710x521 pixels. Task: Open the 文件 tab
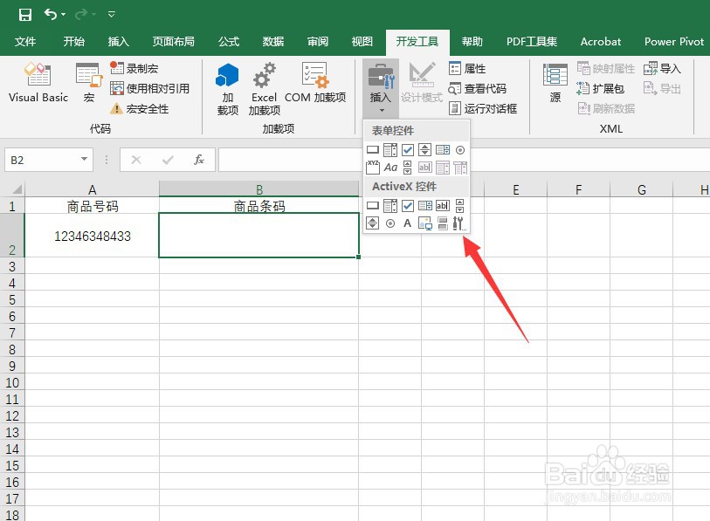tap(25, 42)
